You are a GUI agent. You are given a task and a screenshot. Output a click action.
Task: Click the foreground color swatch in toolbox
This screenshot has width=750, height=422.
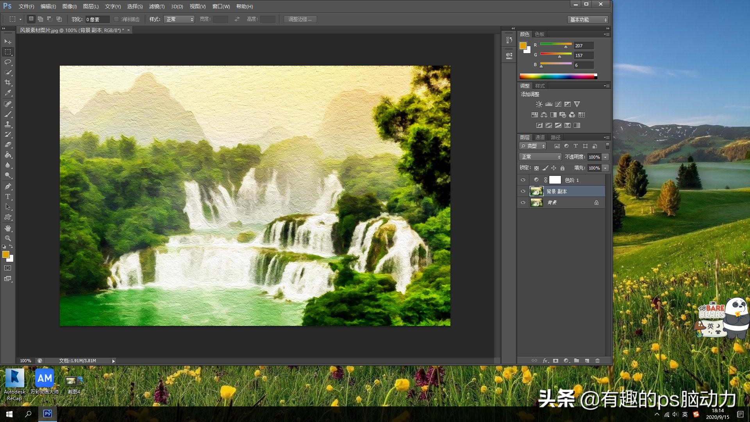(5, 254)
